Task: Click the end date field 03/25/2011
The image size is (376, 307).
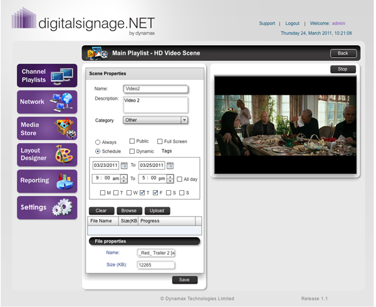Action: [152, 165]
